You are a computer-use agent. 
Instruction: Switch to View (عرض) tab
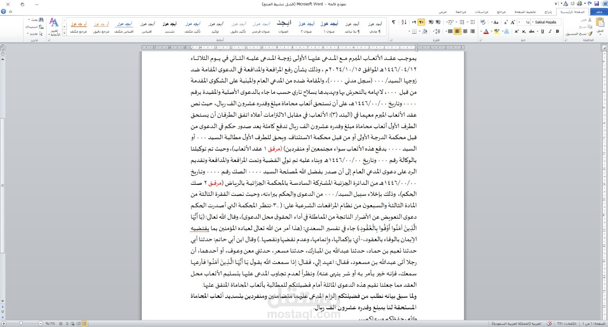click(x=443, y=12)
